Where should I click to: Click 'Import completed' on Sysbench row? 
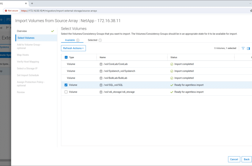click(184, 71)
